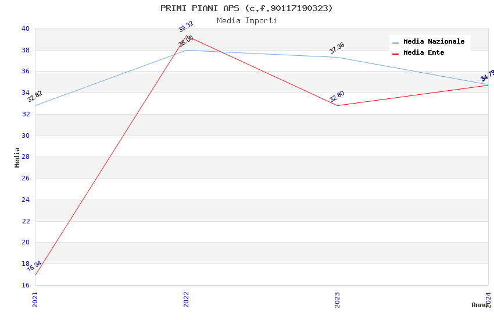Image resolution: width=494 pixels, height=320 pixels.
Task: Click the 40 value on the y-axis
Action: point(26,29)
